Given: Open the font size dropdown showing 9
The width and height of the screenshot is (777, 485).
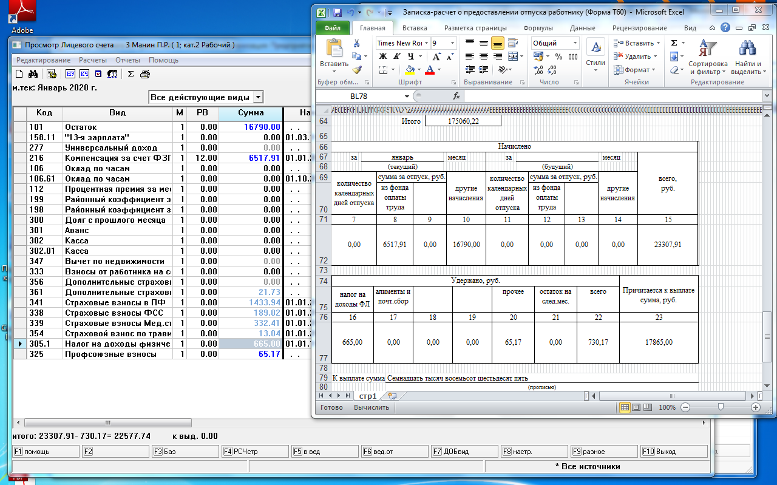Looking at the screenshot, I should (453, 43).
